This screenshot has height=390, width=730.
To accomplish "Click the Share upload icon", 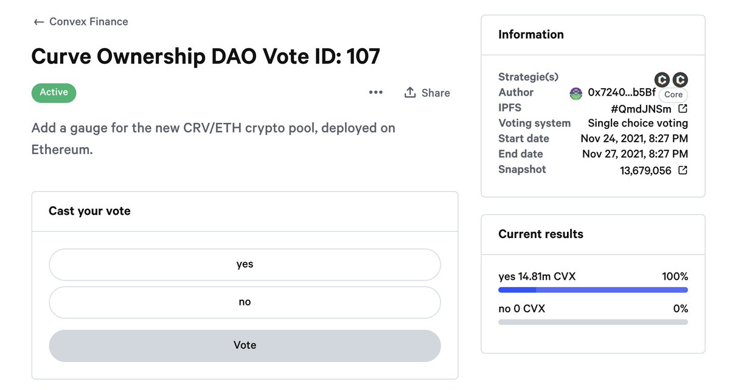I will pos(410,92).
